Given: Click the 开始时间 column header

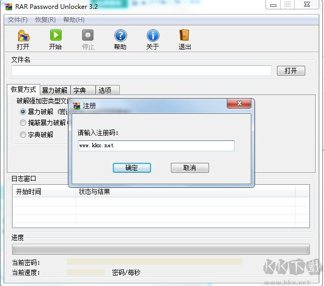Looking at the screenshot, I should (44, 192).
